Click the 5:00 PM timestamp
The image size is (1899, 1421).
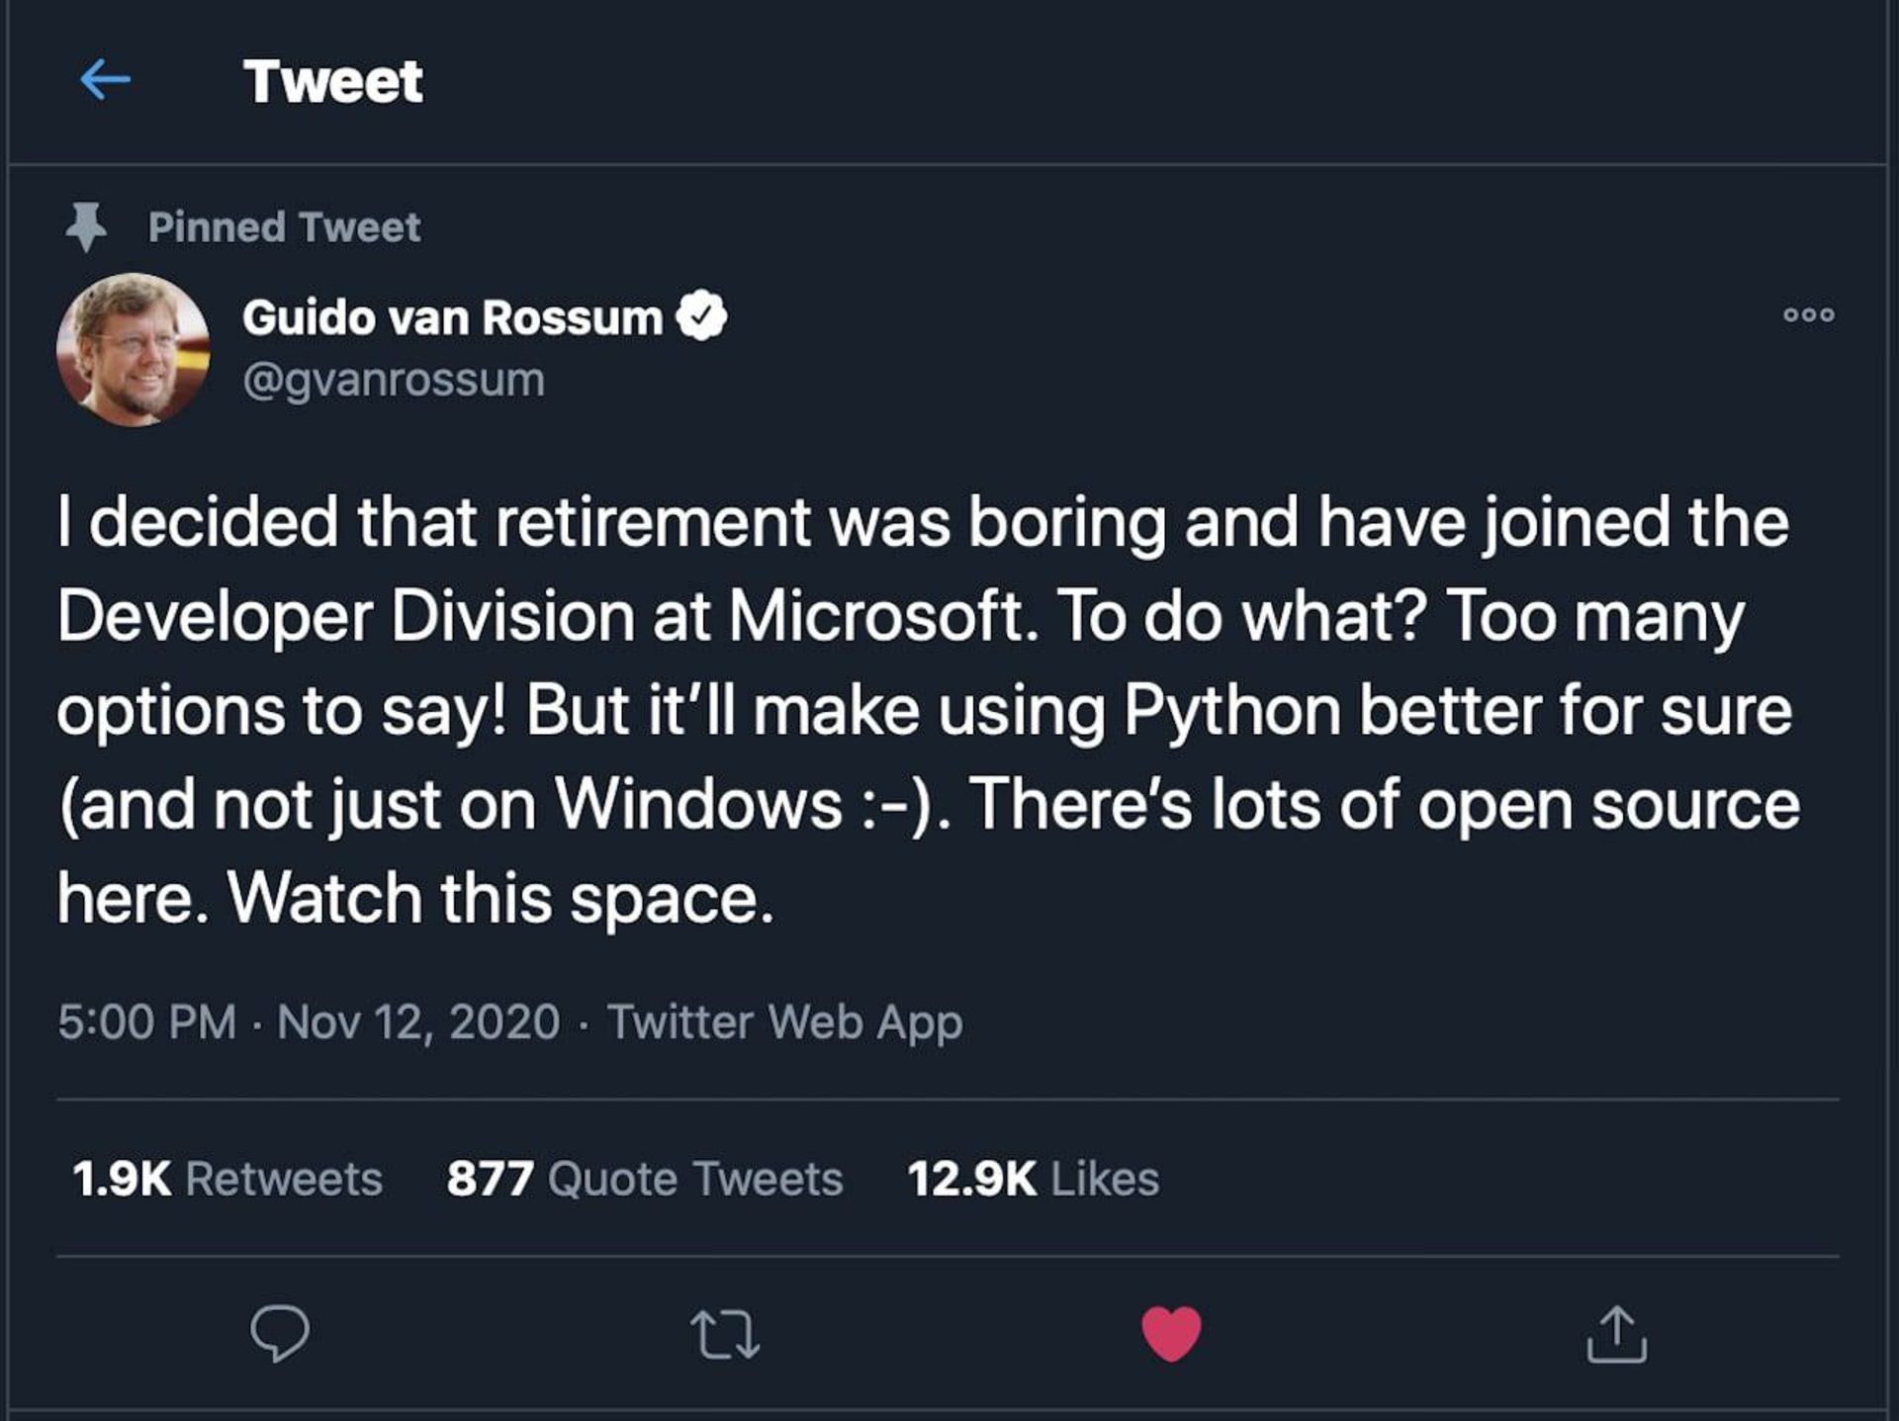[x=146, y=1021]
